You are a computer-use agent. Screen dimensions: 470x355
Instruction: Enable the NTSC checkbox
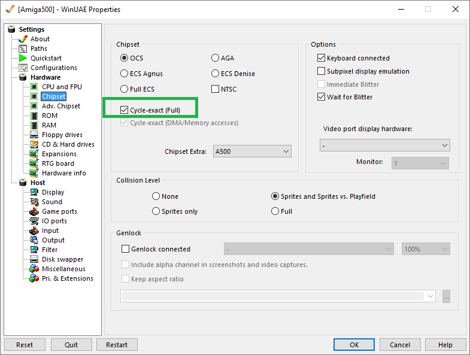[x=215, y=89]
